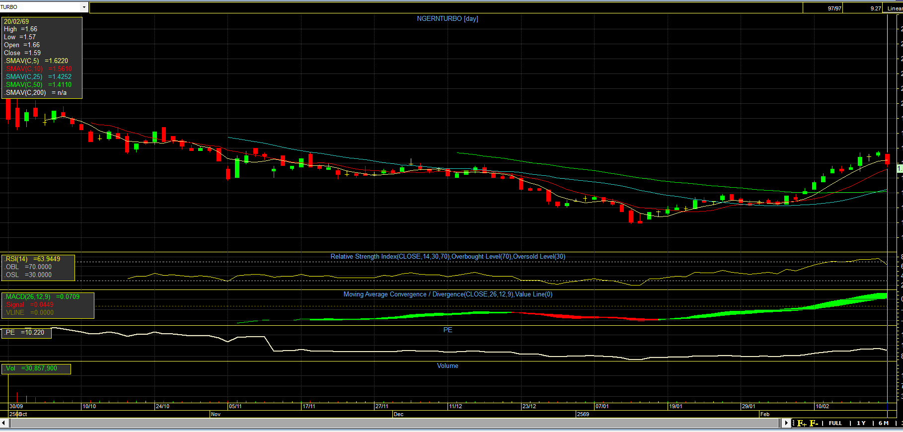
Task: Click the Vol =30,857,900 label
Action: [x=31, y=368]
